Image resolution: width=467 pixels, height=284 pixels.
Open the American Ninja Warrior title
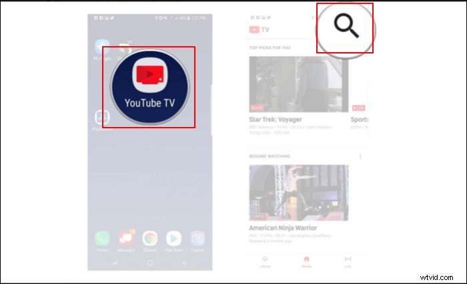click(x=283, y=228)
